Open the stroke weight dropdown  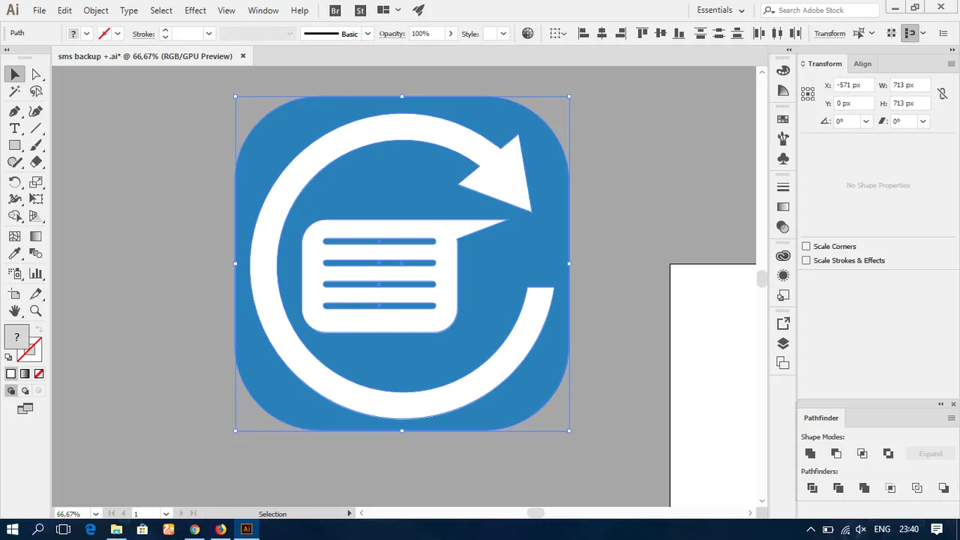click(209, 34)
